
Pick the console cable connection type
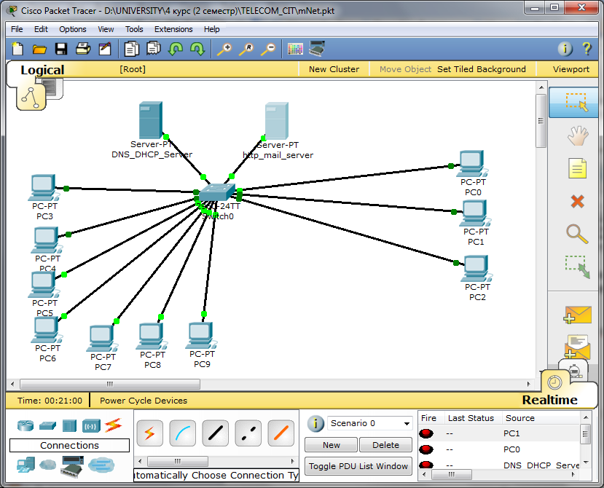183,433
